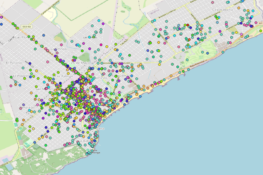The image size is (263, 175).
Task: Click the 033 02 road shield
Action: tap(26, 27)
